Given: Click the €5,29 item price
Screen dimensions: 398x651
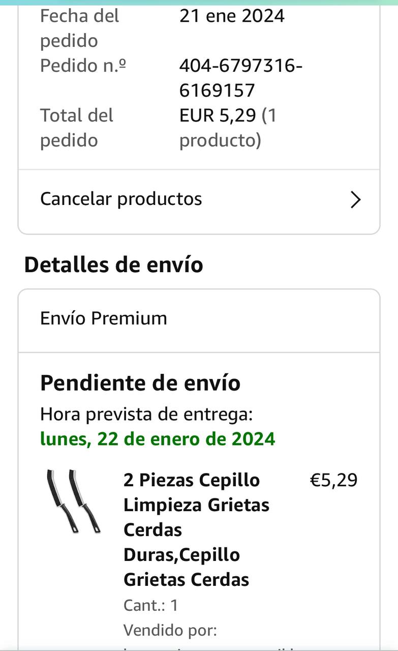Looking at the screenshot, I should tap(333, 480).
